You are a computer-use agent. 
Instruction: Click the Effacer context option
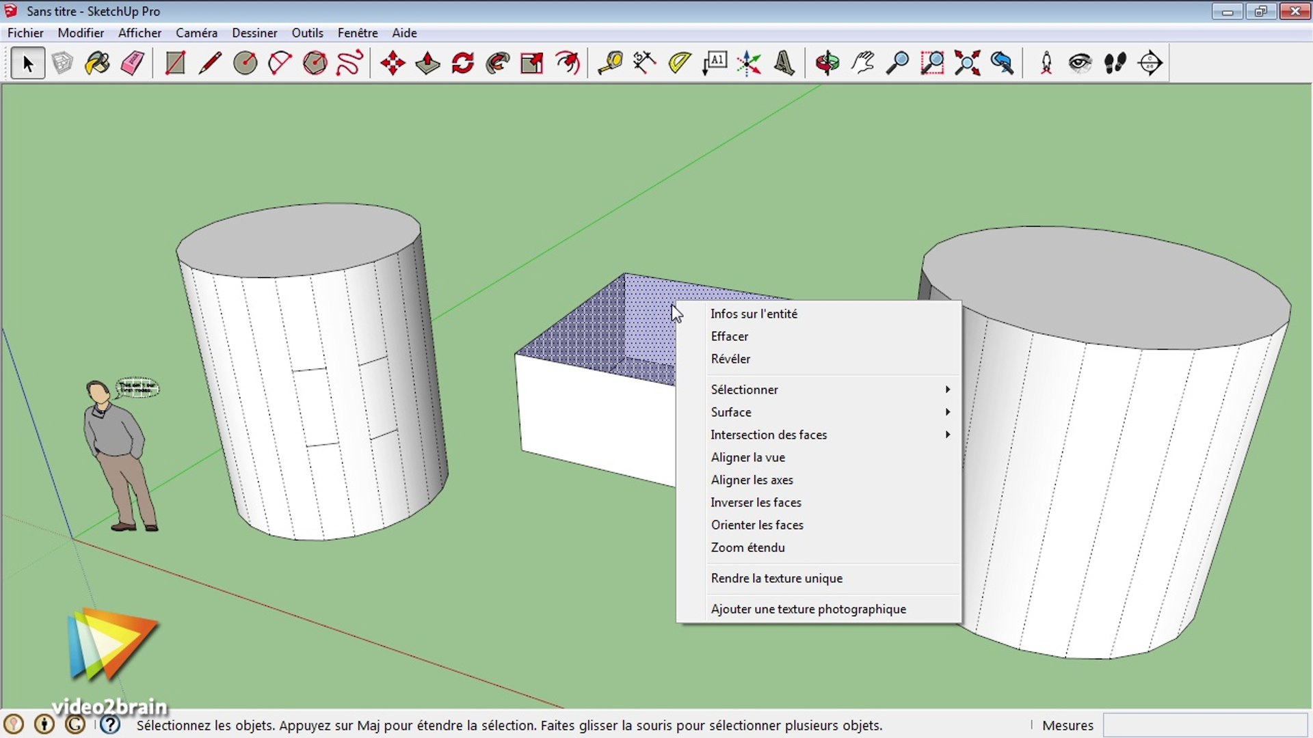729,336
